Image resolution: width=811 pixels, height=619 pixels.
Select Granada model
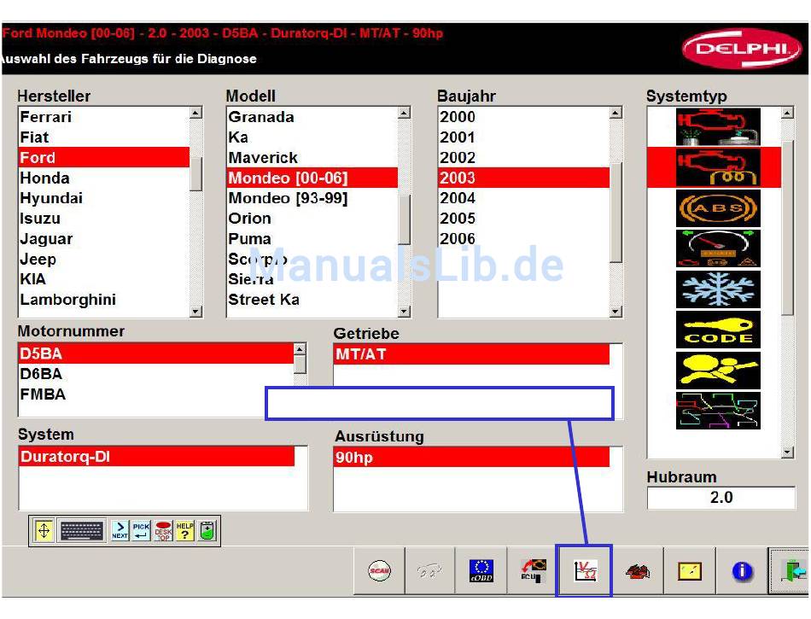(312, 117)
